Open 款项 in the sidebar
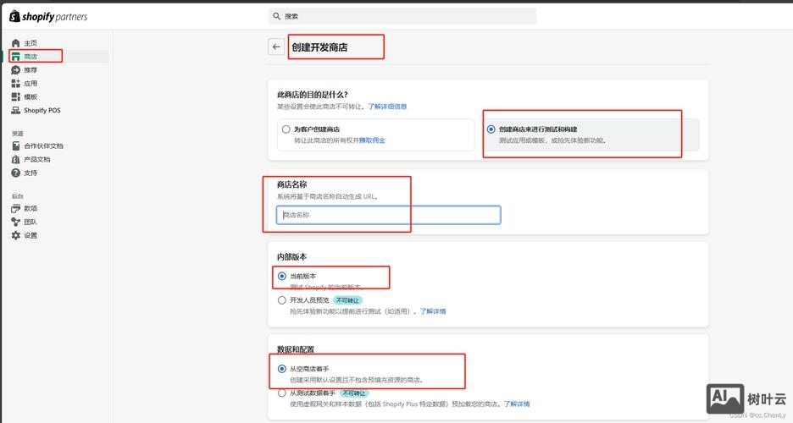Image resolution: width=793 pixels, height=423 pixels. pos(30,208)
